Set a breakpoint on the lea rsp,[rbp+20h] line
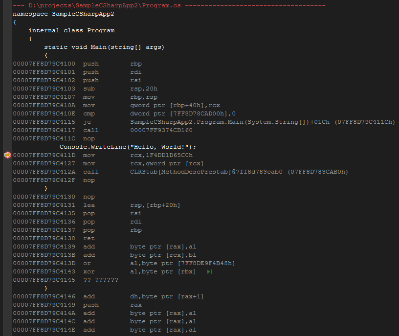Image resolution: width=399 pixels, height=336 pixels. (7, 204)
